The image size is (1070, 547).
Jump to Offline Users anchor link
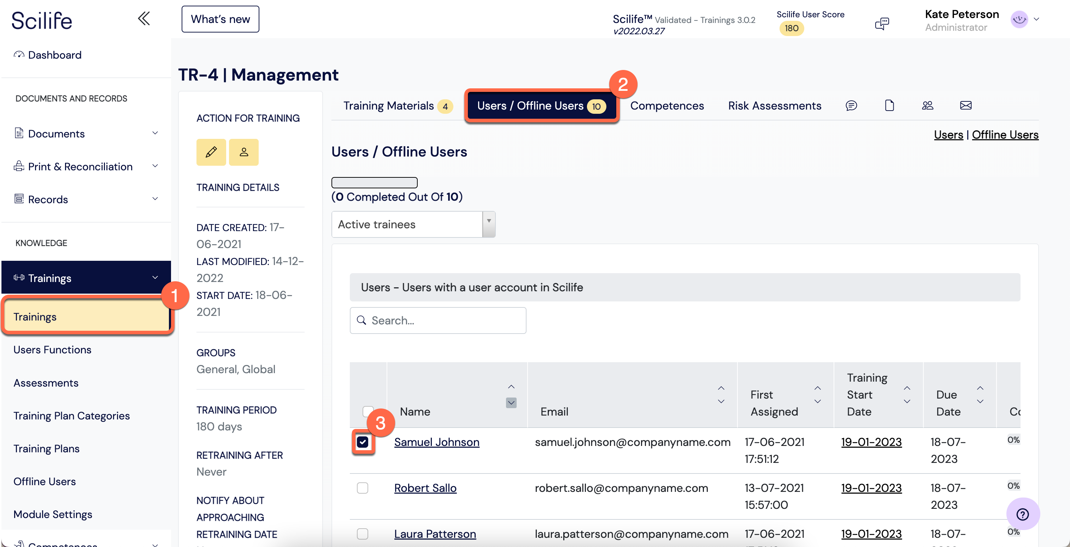(x=1005, y=135)
